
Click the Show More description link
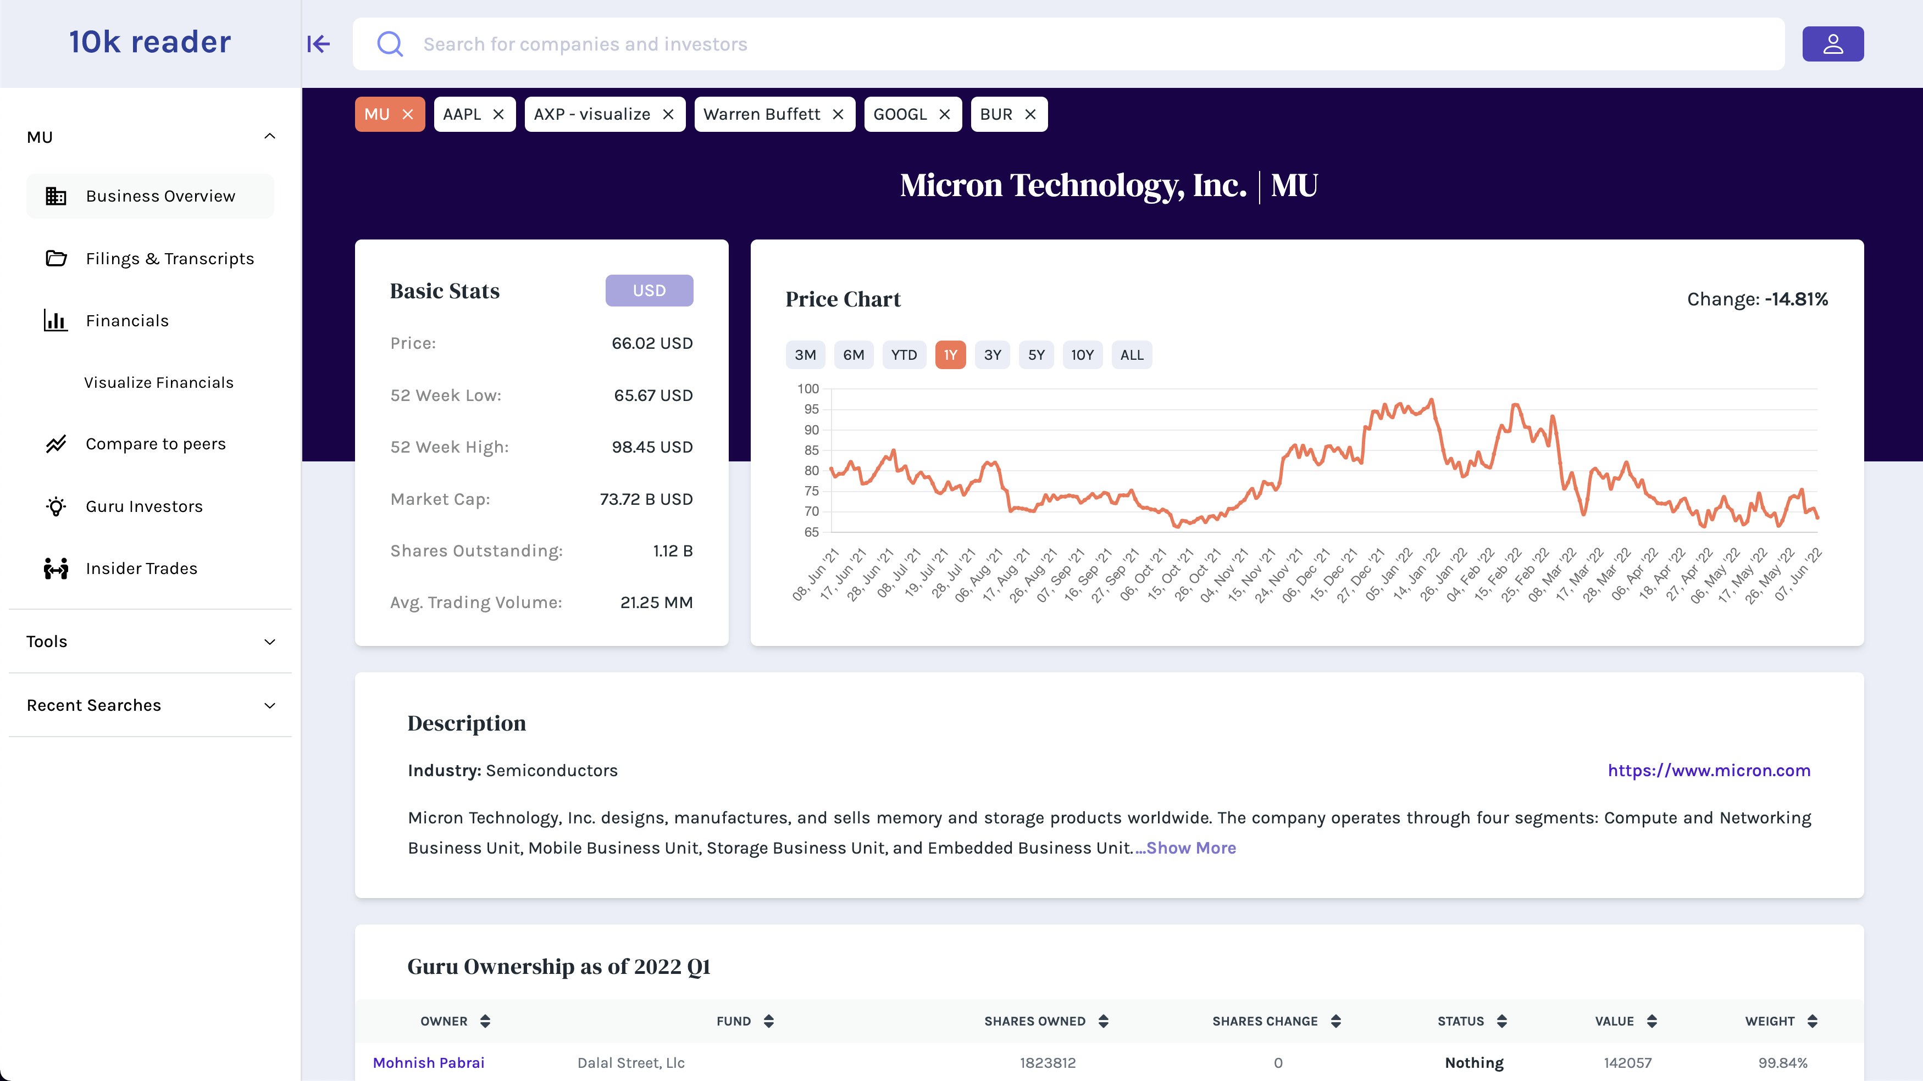tap(1185, 848)
